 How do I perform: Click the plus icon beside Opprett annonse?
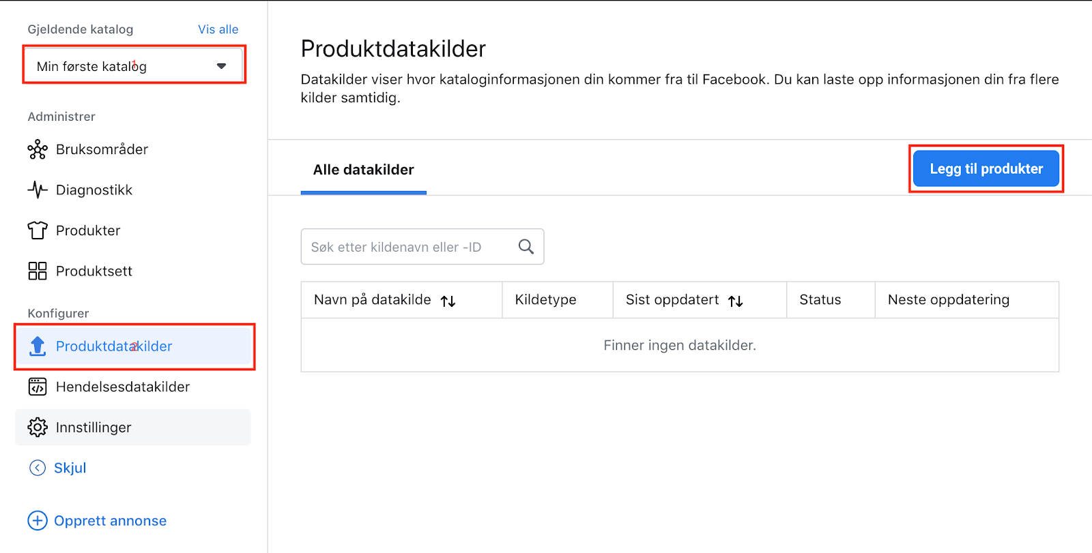click(x=38, y=521)
